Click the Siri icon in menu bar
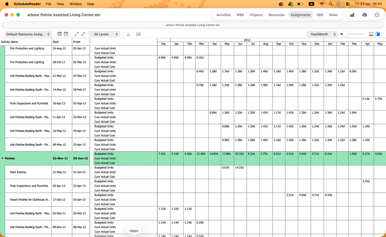 [339, 4]
